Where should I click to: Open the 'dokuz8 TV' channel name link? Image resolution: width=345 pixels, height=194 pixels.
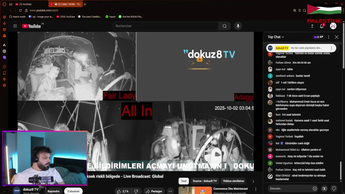[30, 189]
